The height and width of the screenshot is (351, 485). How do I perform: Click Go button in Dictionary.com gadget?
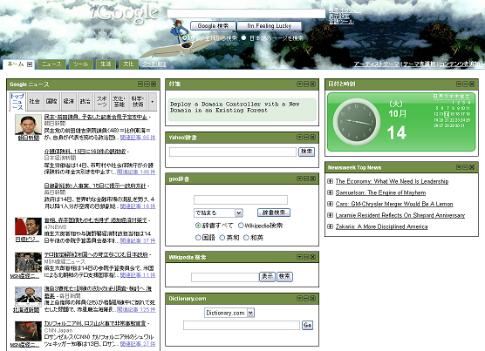pos(307,325)
